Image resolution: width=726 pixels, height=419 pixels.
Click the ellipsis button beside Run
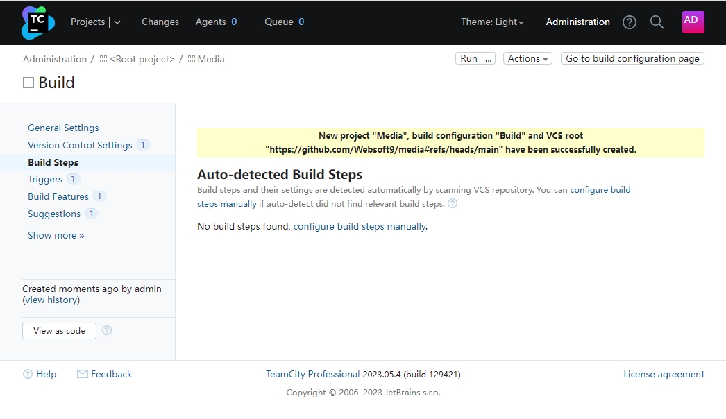click(489, 59)
